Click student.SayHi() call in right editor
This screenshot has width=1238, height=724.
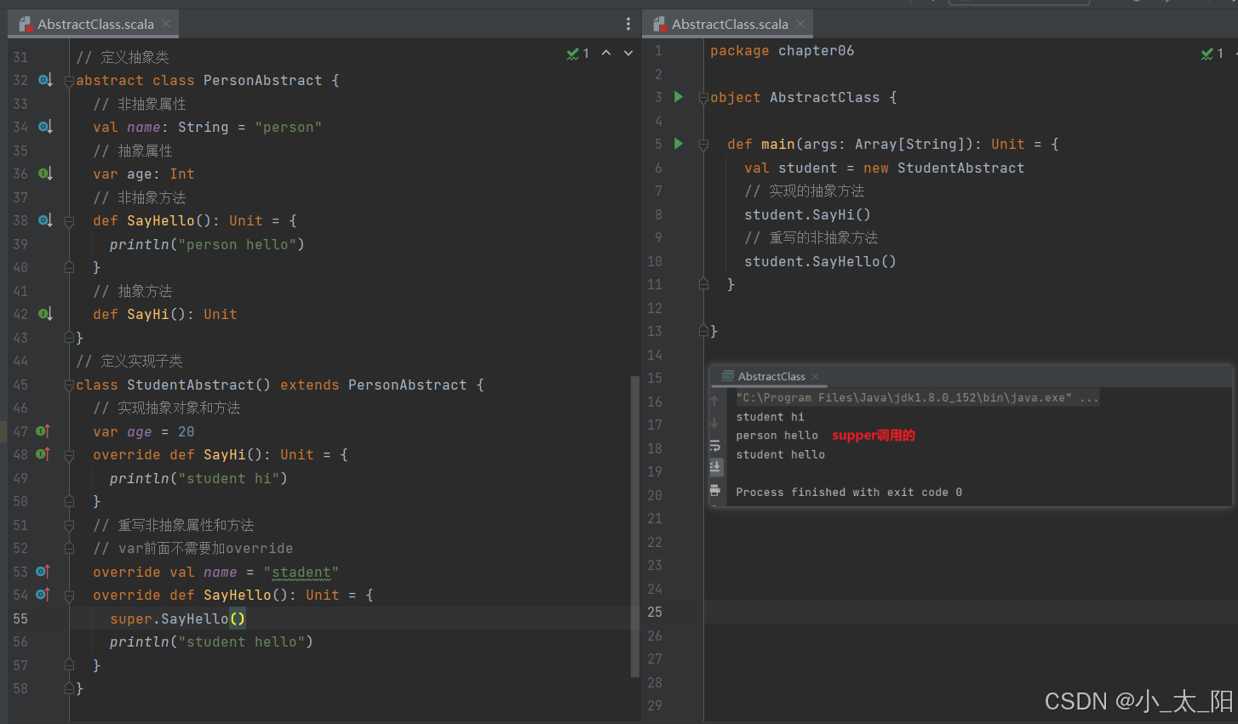(808, 214)
